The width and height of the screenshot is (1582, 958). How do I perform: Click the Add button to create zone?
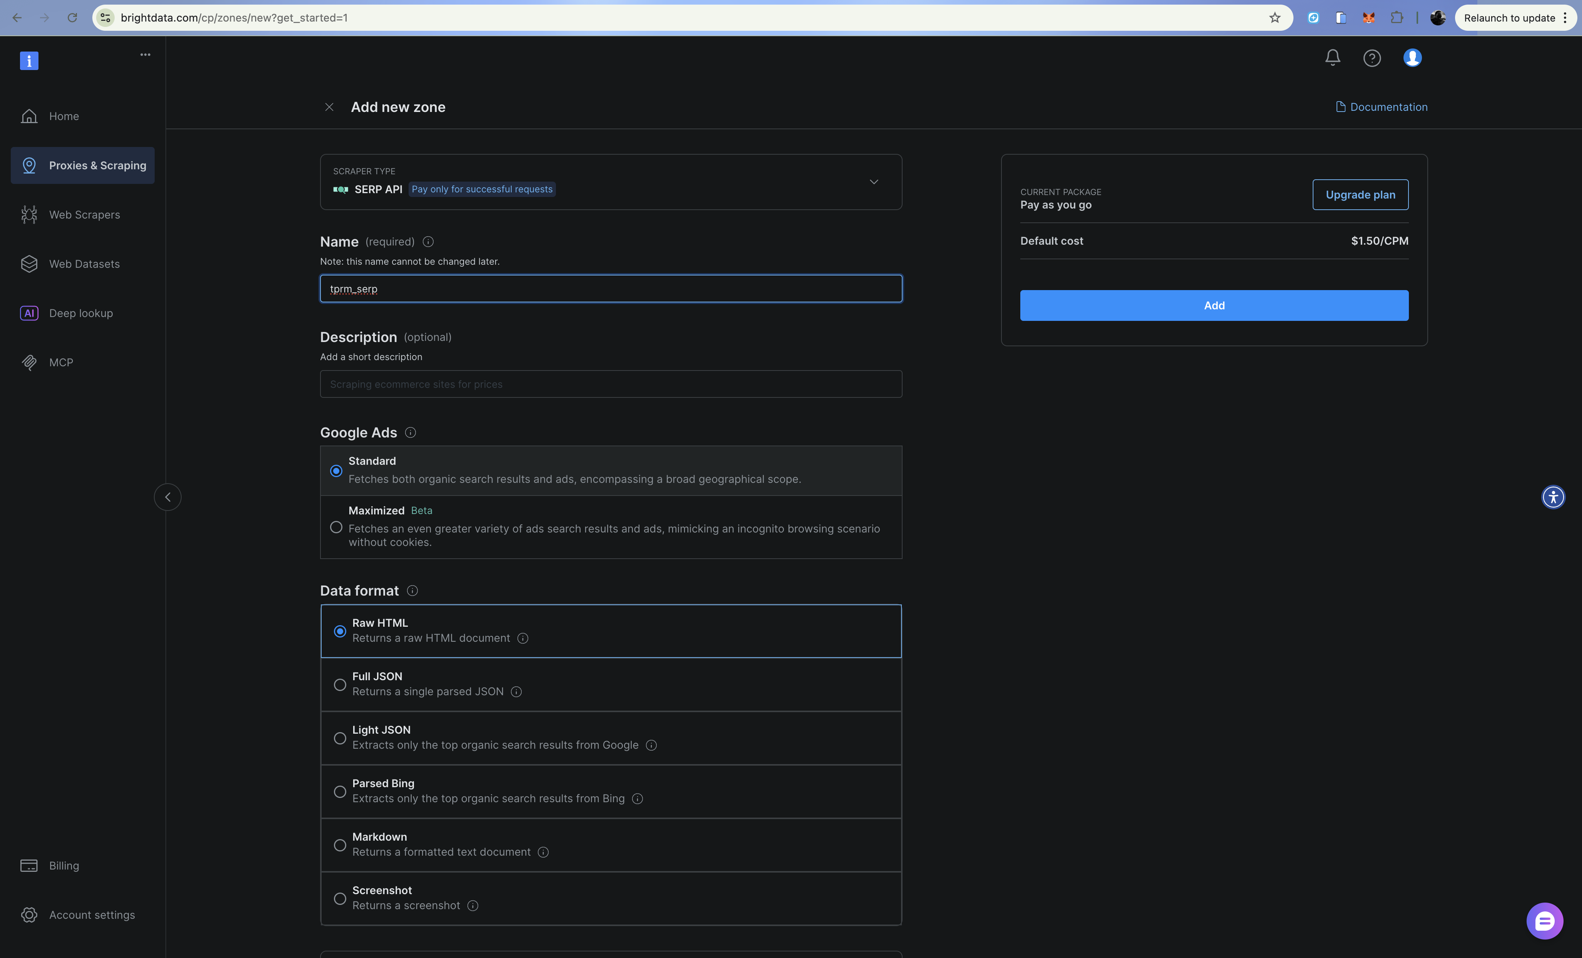click(1213, 305)
